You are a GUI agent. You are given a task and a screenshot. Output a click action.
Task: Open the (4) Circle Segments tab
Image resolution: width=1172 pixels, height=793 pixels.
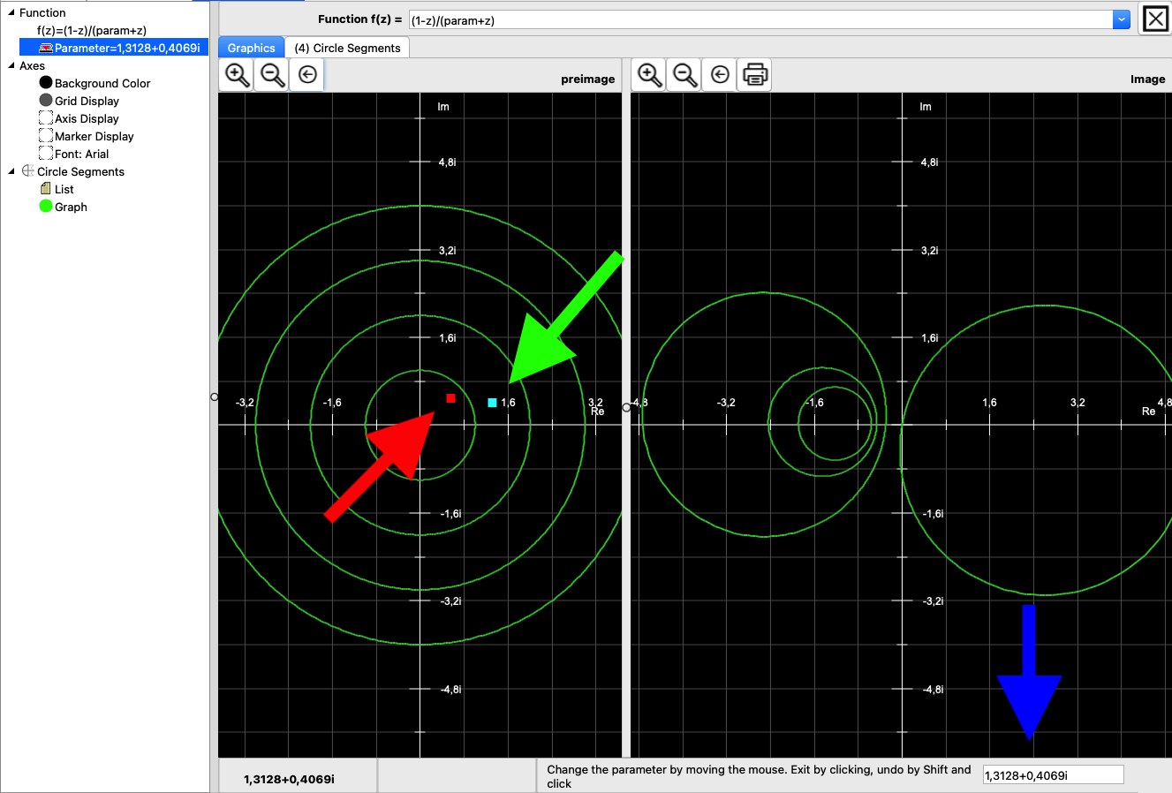pyautogui.click(x=347, y=48)
